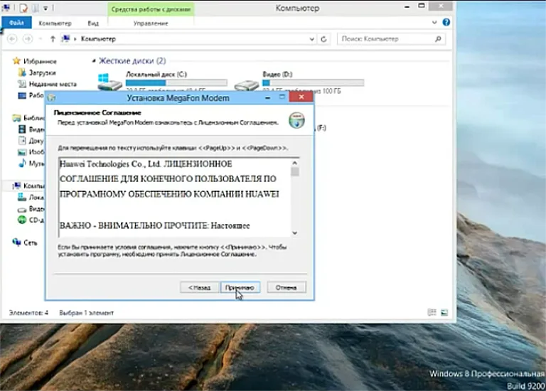The height and width of the screenshot is (391, 546).
Task: Click the computer icon in address bar
Action: [x=65, y=38]
